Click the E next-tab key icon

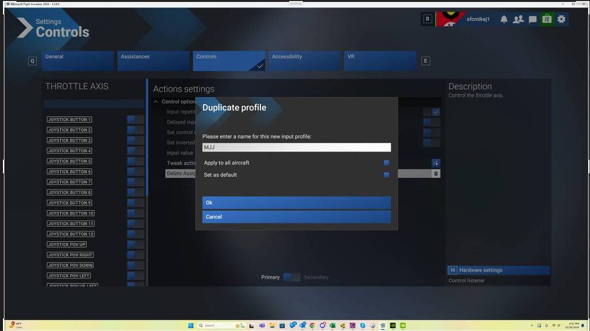pos(426,61)
